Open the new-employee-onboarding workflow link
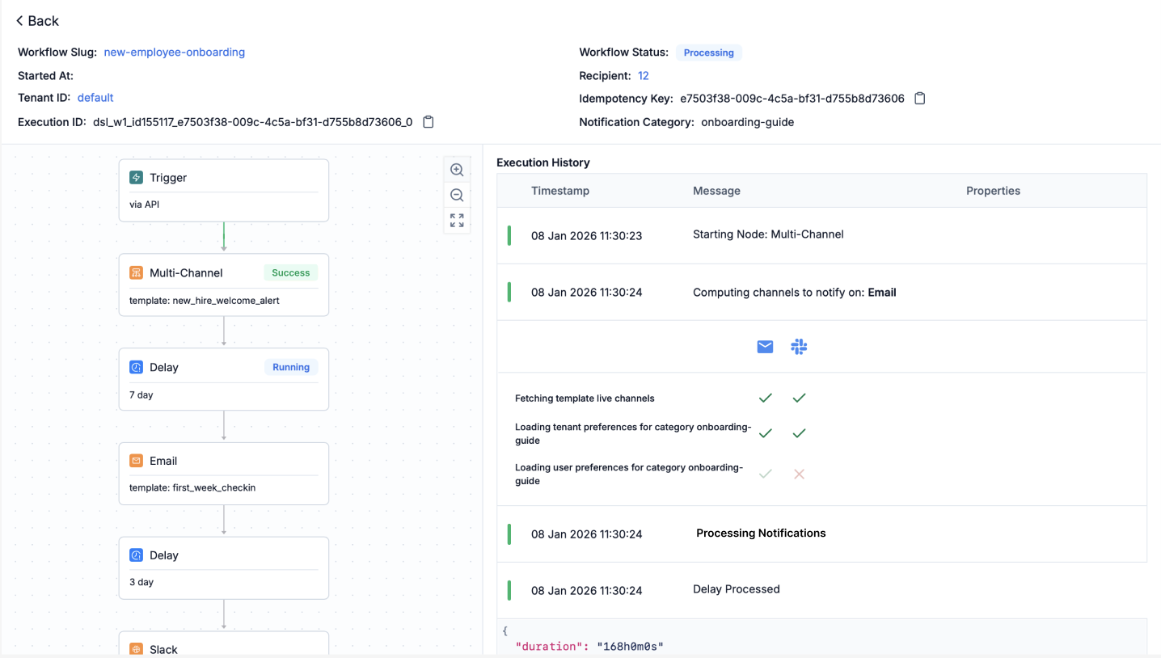Screen dimensions: 1161x658 [x=174, y=52]
